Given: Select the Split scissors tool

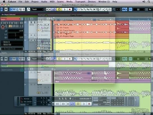Looking at the screenshot, I should 82,9.
